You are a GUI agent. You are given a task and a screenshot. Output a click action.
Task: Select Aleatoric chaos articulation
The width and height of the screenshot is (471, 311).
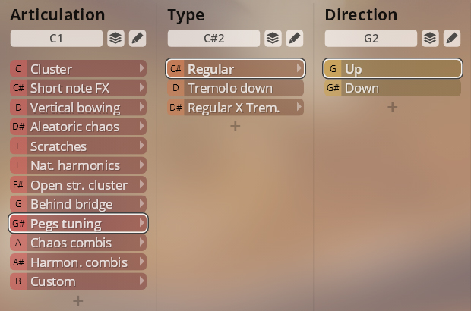click(x=78, y=127)
